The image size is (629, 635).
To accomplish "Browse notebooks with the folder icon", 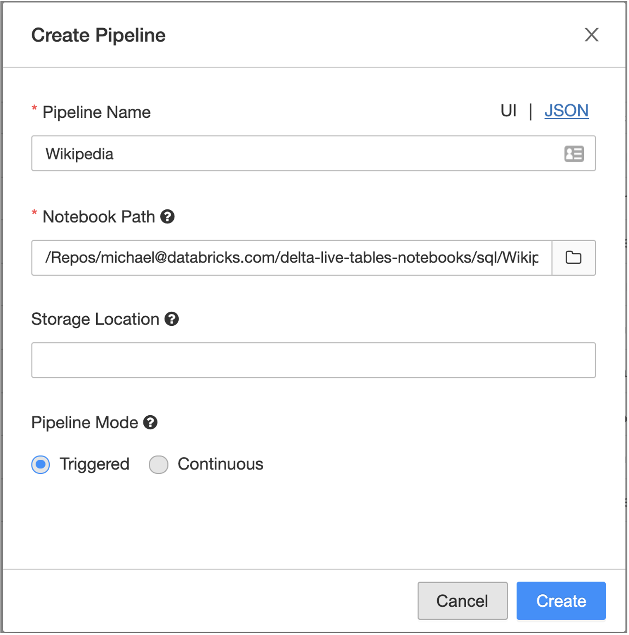I will 573,258.
